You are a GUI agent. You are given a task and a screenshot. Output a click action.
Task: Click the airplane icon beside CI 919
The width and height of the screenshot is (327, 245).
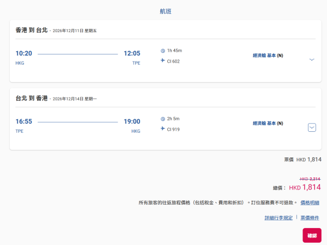(x=162, y=128)
